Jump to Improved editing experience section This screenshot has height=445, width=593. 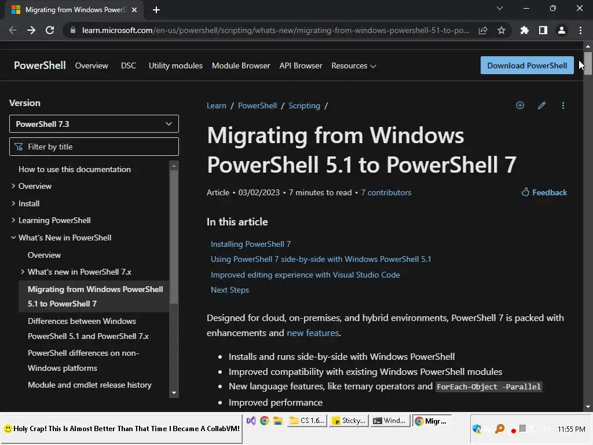pos(305,275)
